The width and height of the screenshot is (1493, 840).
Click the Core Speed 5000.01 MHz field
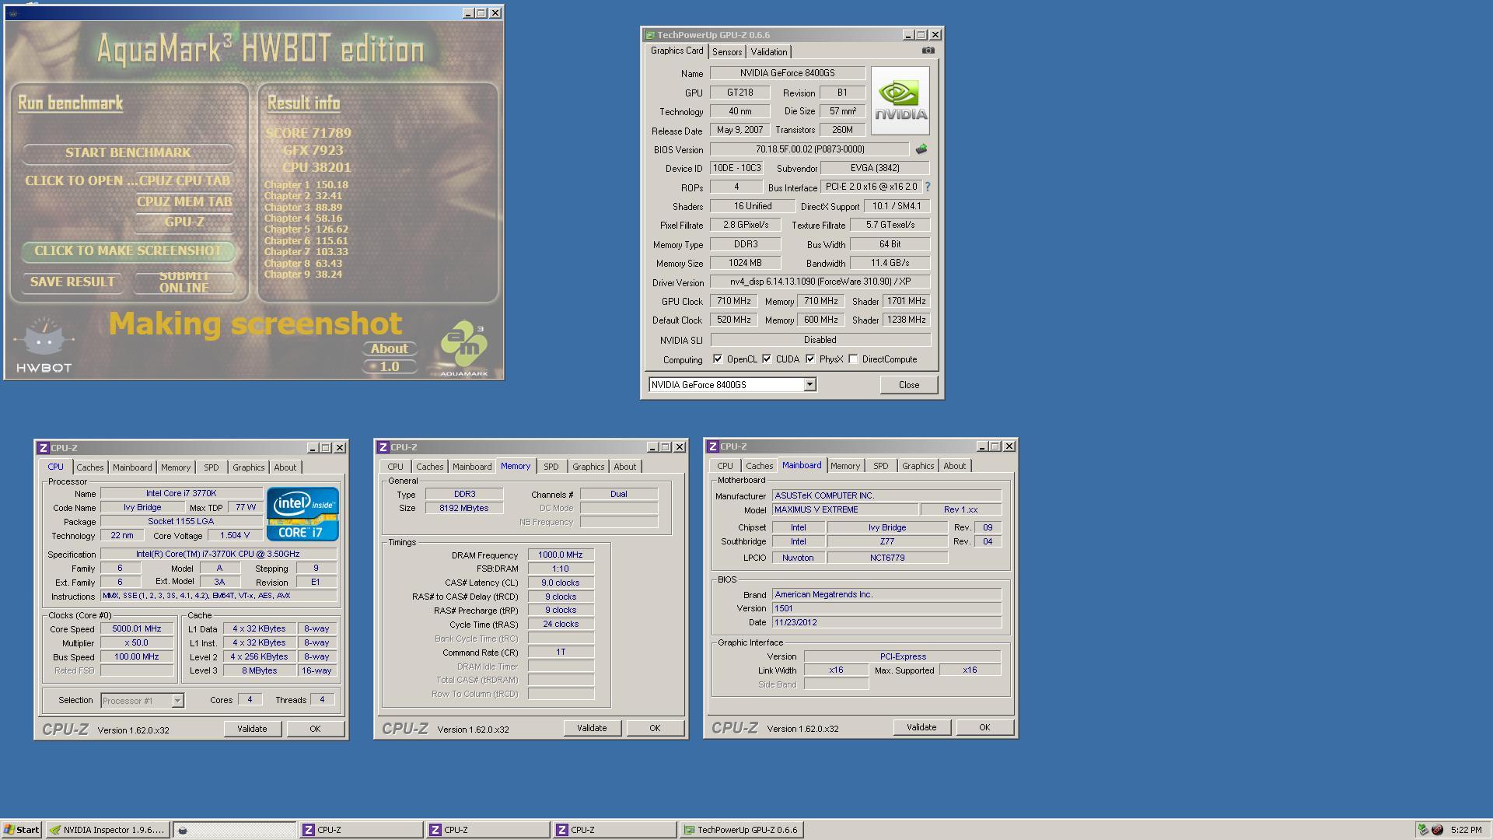coord(136,629)
